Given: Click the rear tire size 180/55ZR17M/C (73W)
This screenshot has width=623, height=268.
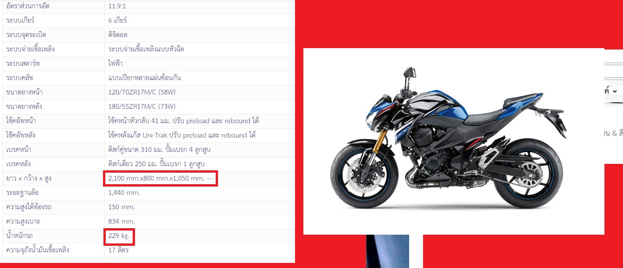Looking at the screenshot, I should (x=142, y=106).
